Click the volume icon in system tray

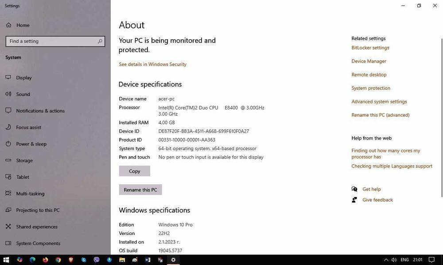click(x=394, y=260)
